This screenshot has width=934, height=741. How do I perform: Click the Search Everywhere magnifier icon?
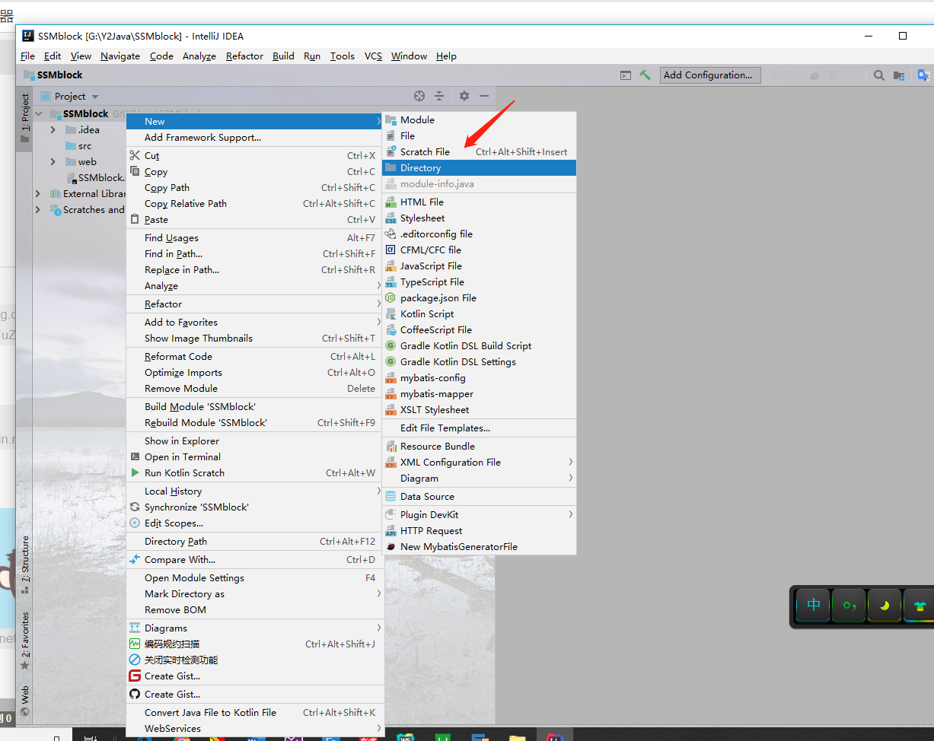click(x=879, y=75)
